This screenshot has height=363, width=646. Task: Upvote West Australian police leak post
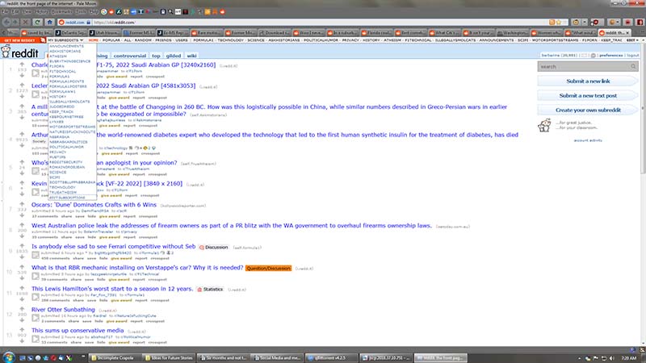[22, 225]
